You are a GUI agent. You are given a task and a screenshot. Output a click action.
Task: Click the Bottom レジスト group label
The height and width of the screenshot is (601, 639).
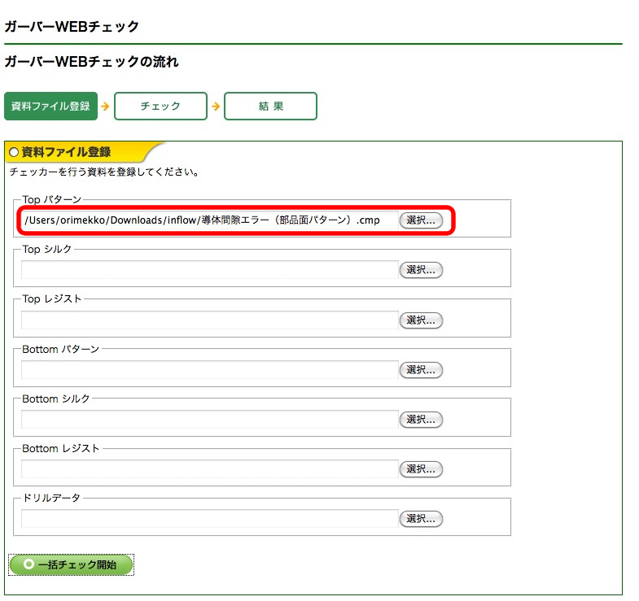pyautogui.click(x=61, y=448)
